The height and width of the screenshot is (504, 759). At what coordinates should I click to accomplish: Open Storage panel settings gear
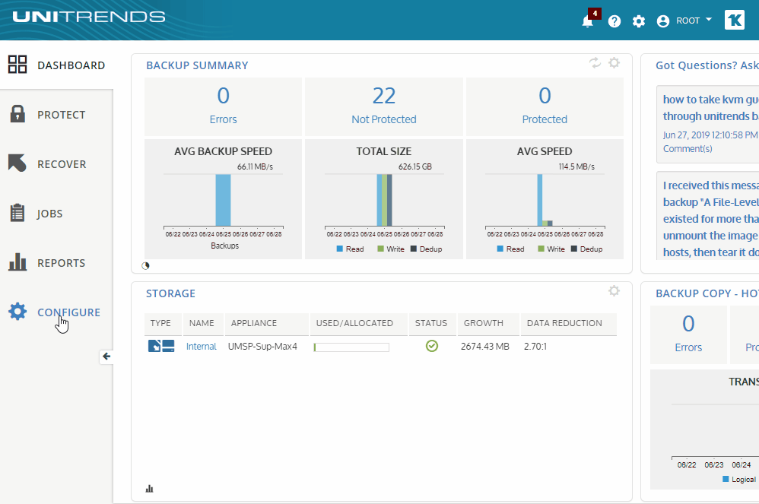tap(615, 290)
